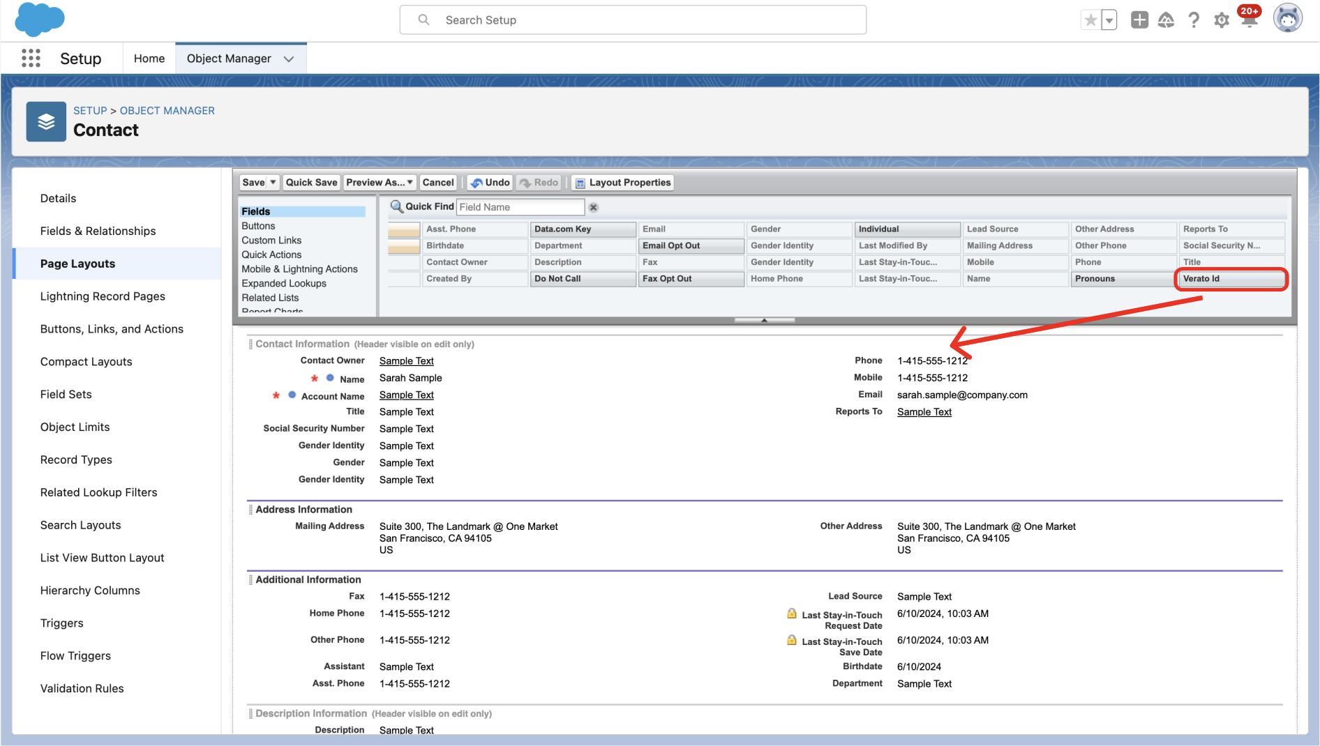
Task: Click the Quick Find magnifier icon
Action: click(x=396, y=206)
